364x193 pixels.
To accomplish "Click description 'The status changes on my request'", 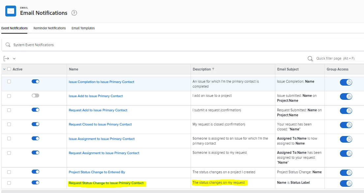I will click(219, 182).
